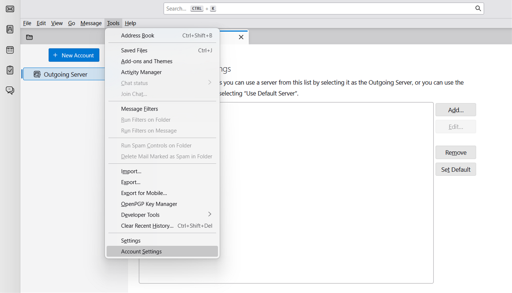Click the Add... server button
This screenshot has width=512, height=293.
(456, 110)
